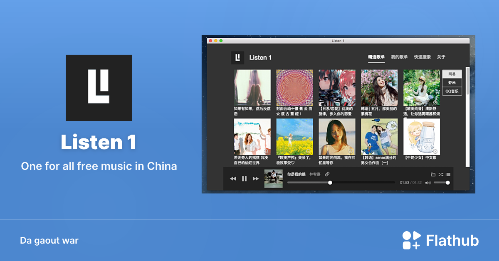This screenshot has height=261, width=499.
Task: Click the song progress slider
Action: (x=341, y=182)
